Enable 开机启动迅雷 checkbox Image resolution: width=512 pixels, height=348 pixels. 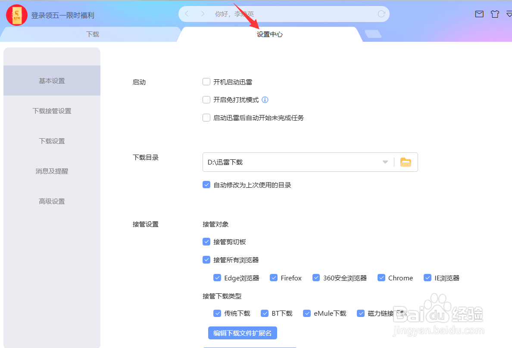(206, 82)
